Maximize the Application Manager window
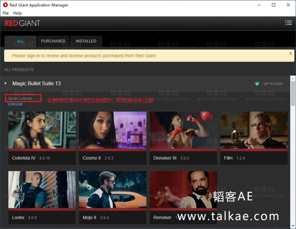Screen dimensions: 296x229 (x=273, y=5)
